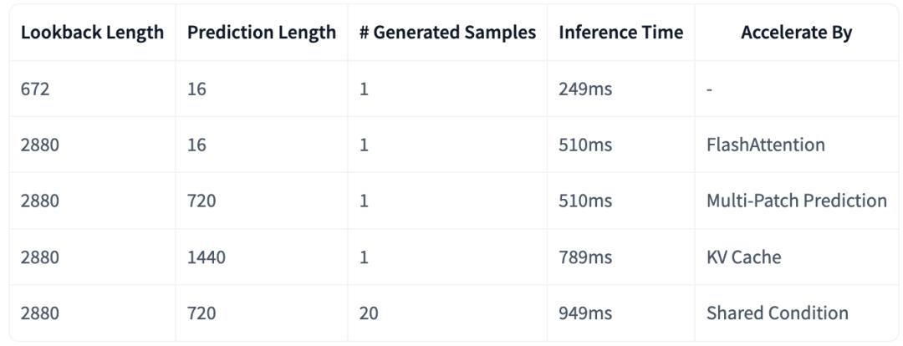Click the Shared Condition cell

click(x=796, y=313)
